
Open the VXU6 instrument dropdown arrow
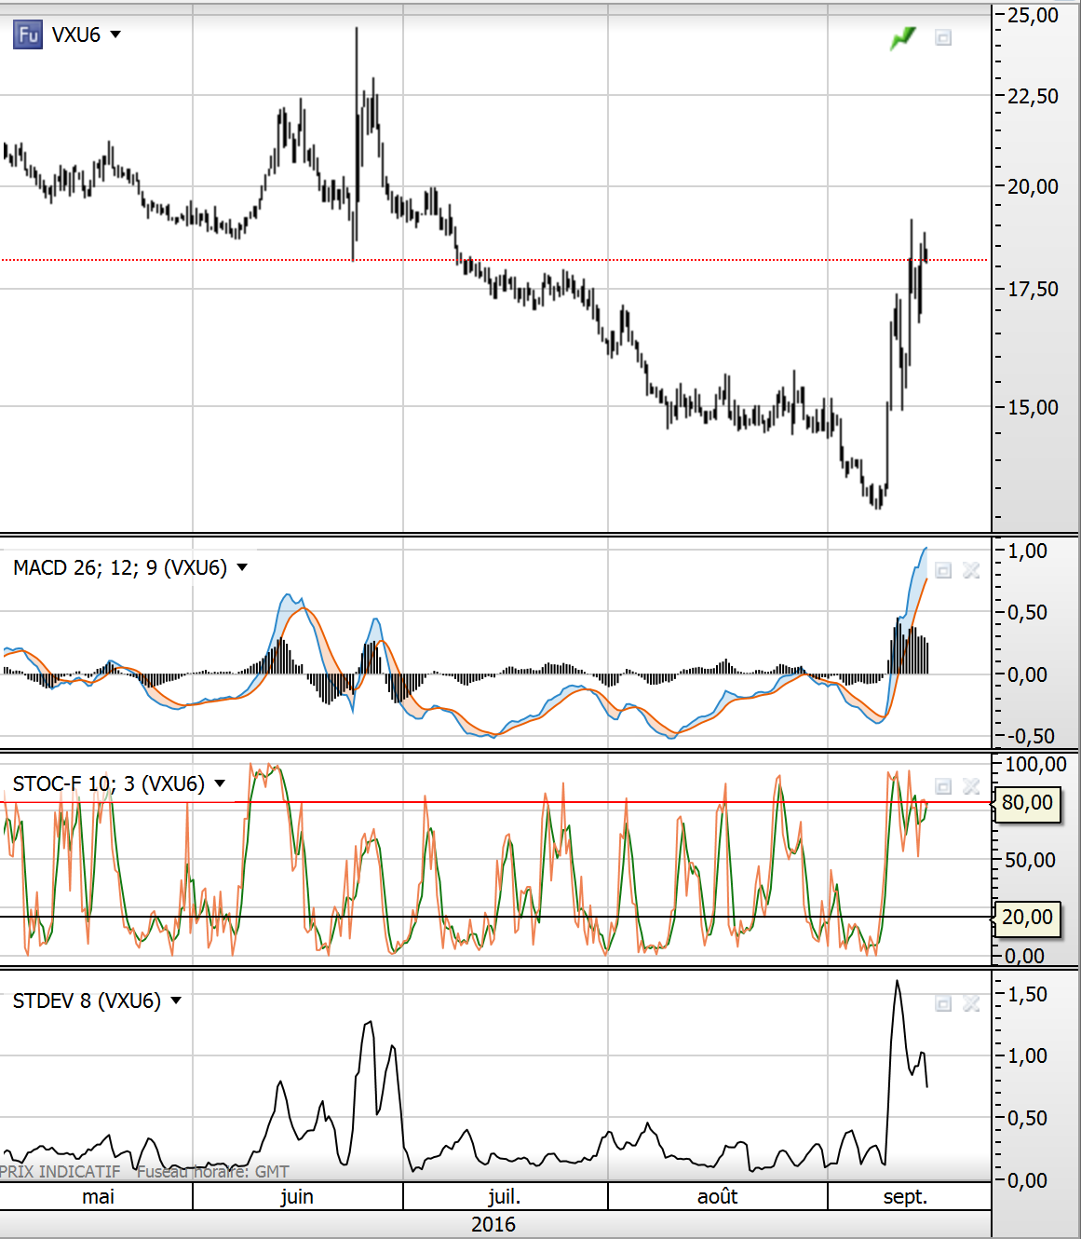tap(115, 34)
